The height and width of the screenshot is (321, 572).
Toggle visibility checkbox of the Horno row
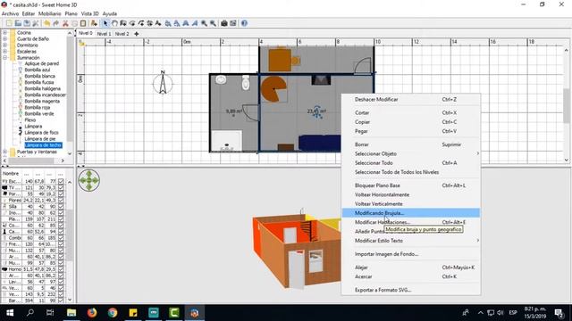coord(61,269)
